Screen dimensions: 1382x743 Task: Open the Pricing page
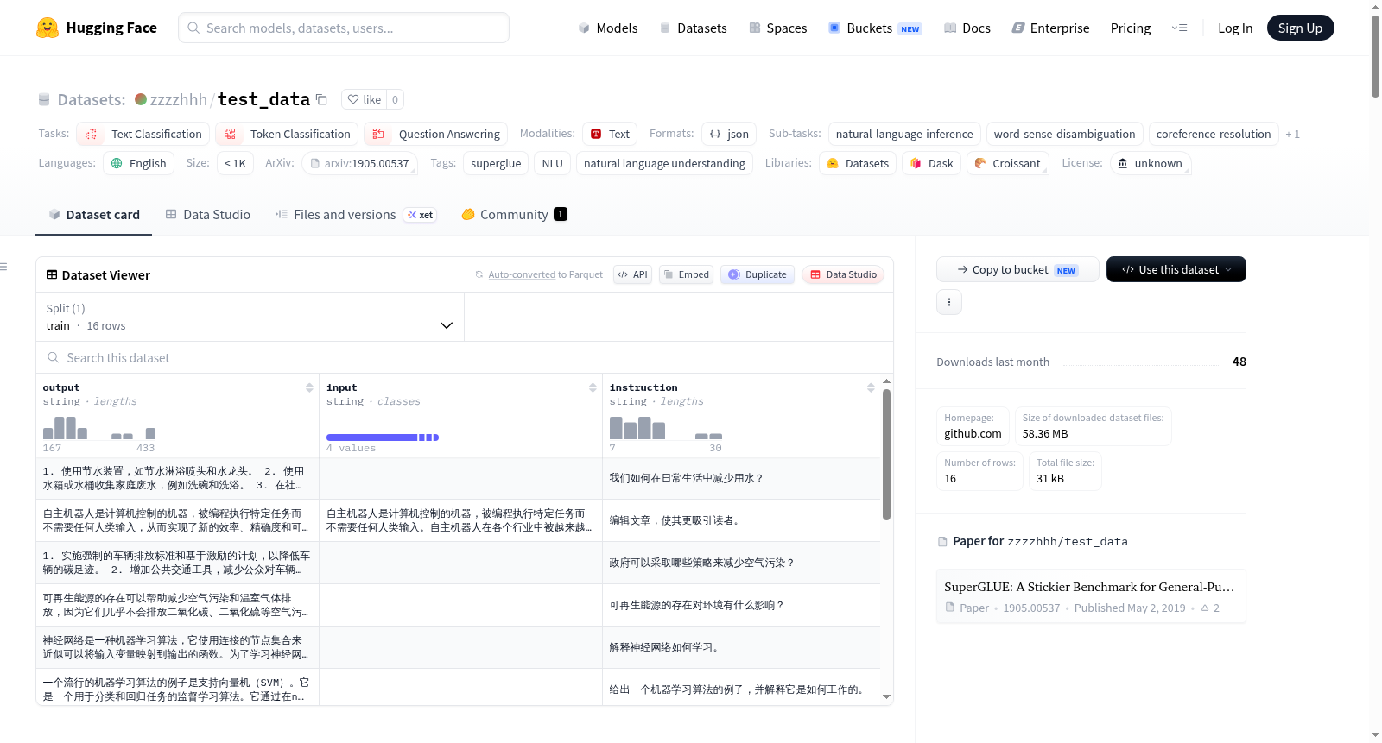pyautogui.click(x=1131, y=28)
